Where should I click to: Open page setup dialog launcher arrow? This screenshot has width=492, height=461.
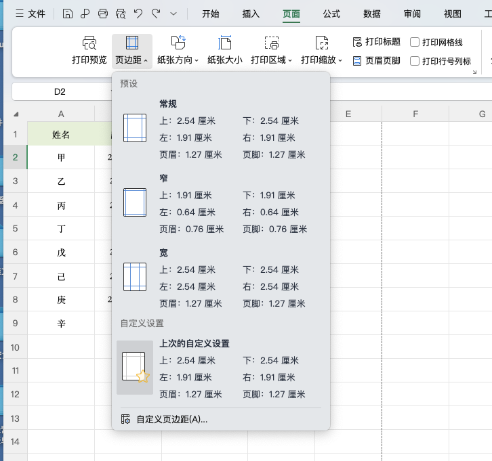tap(474, 72)
